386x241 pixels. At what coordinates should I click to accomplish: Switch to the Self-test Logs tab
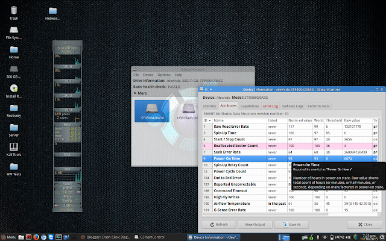click(293, 106)
